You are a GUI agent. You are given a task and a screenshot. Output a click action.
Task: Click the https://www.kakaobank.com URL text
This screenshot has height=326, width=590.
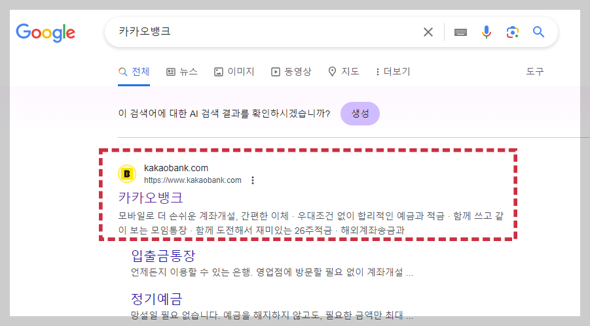coord(193,180)
